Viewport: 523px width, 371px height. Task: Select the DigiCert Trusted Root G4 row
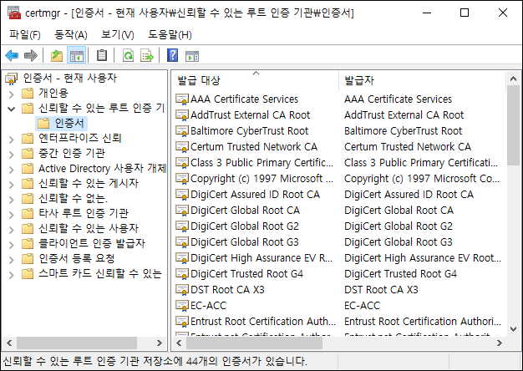click(x=338, y=274)
